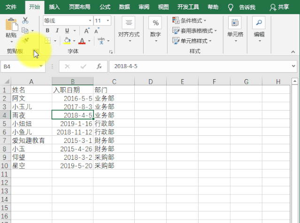The height and width of the screenshot is (223, 300).
Task: Open the number (数字) percent group
Action: (155, 29)
